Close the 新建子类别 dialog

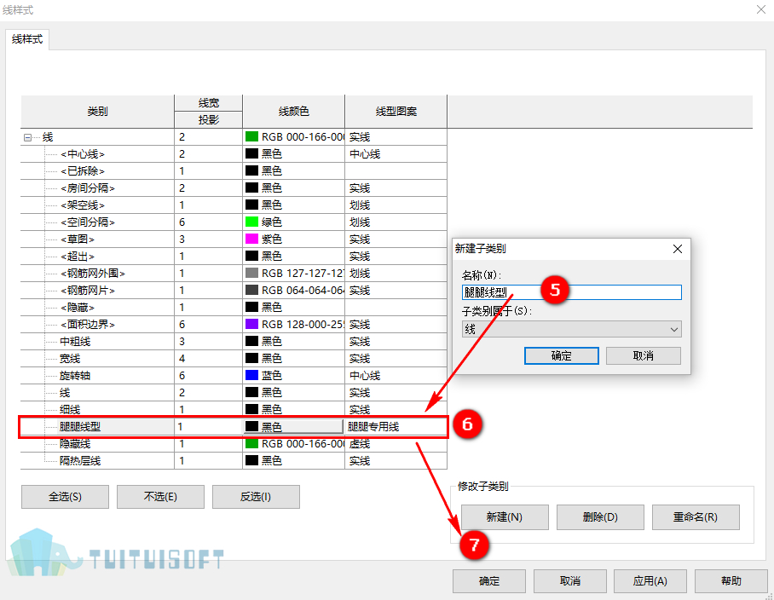tap(678, 249)
